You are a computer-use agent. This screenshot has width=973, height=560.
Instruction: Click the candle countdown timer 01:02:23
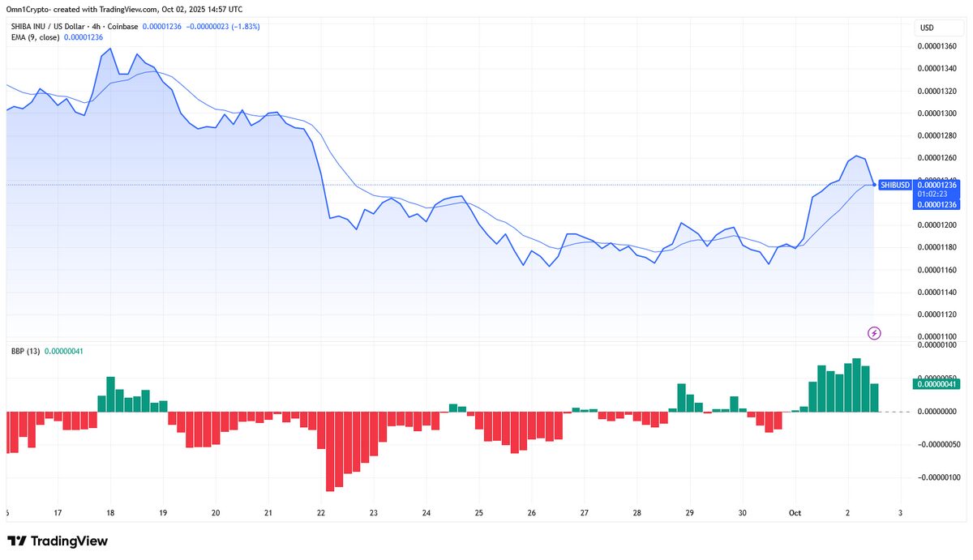pos(937,195)
